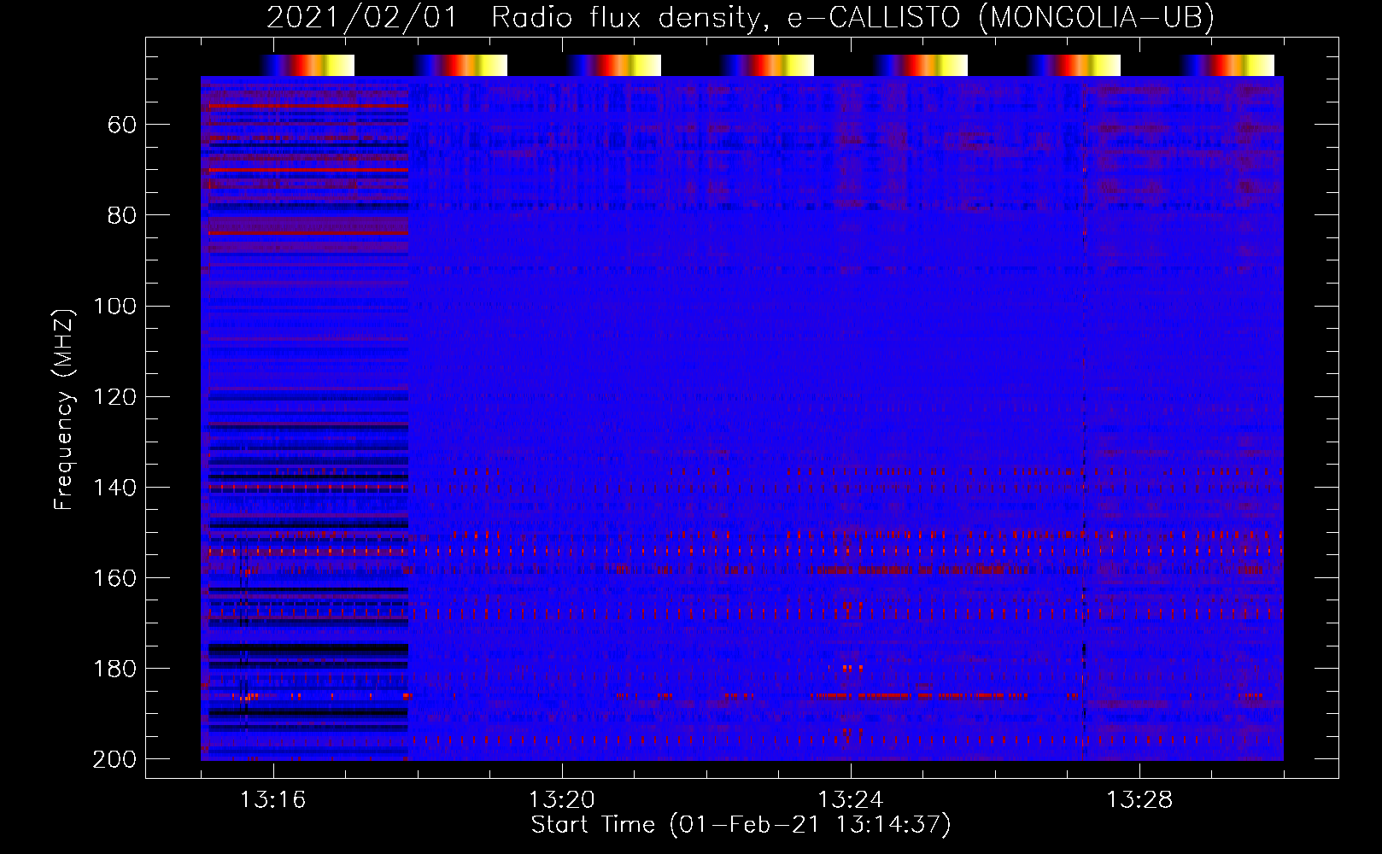This screenshot has width=1382, height=854.
Task: Click the last color scale bar at top right
Action: [1227, 65]
